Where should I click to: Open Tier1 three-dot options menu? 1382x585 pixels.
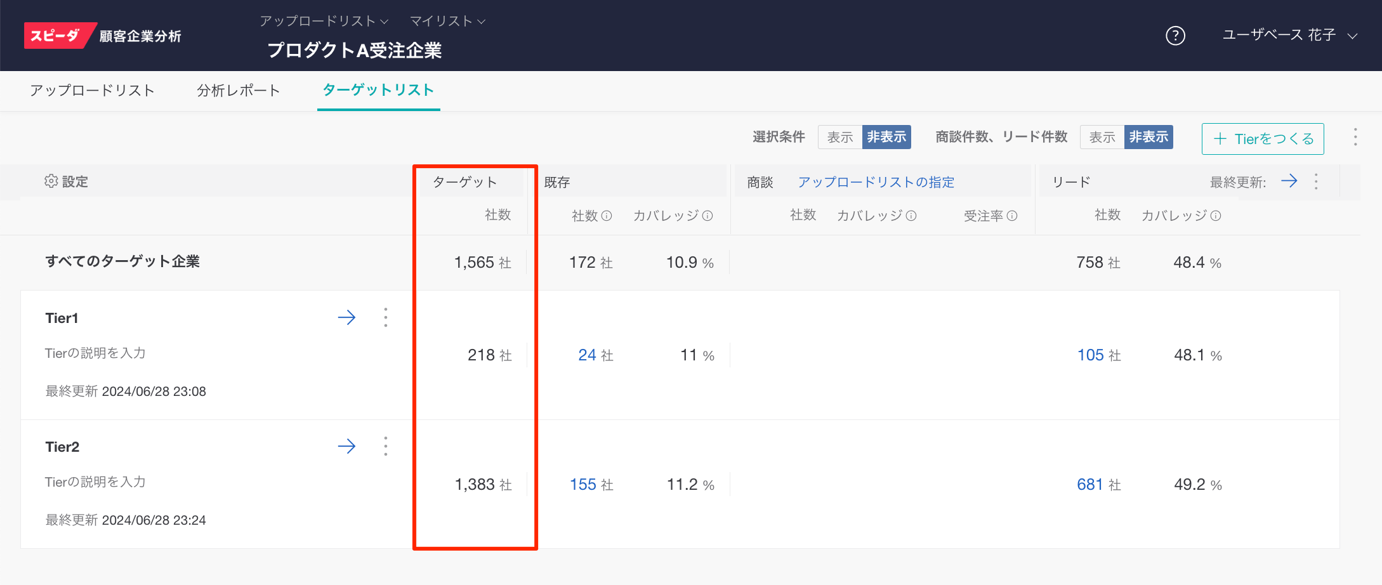pos(385,317)
